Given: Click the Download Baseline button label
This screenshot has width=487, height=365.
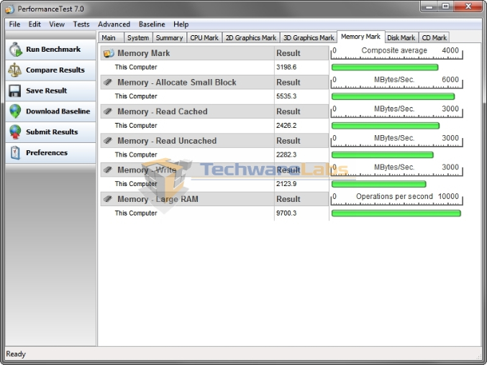Looking at the screenshot, I should click(x=58, y=111).
